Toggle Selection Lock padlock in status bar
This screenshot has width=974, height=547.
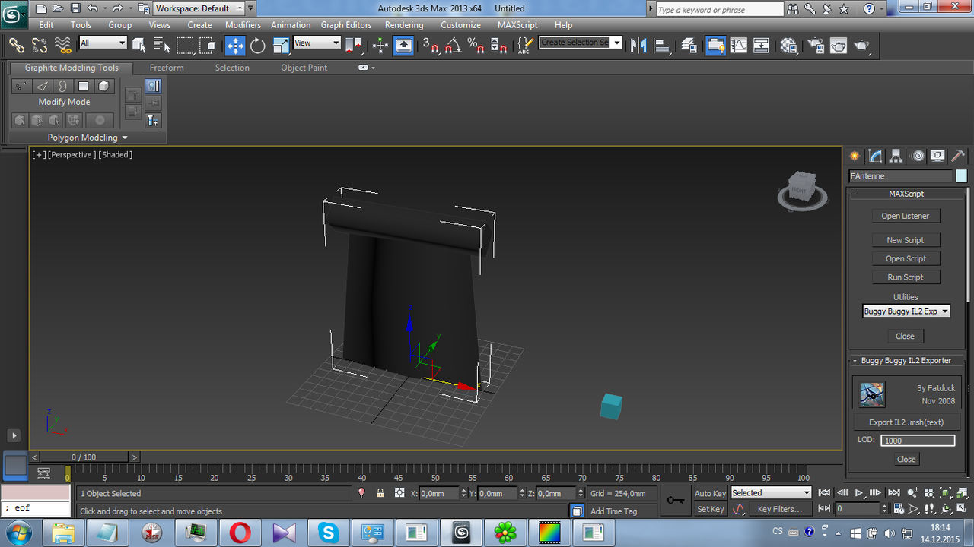(x=380, y=493)
